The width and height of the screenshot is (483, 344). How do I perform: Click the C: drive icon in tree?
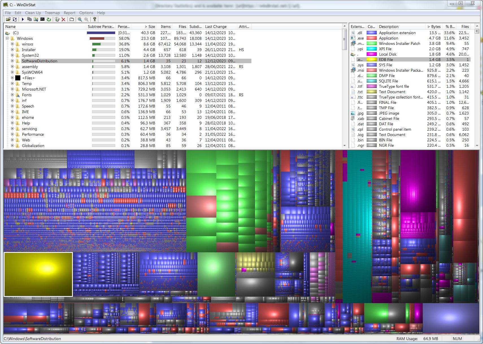(x=8, y=33)
